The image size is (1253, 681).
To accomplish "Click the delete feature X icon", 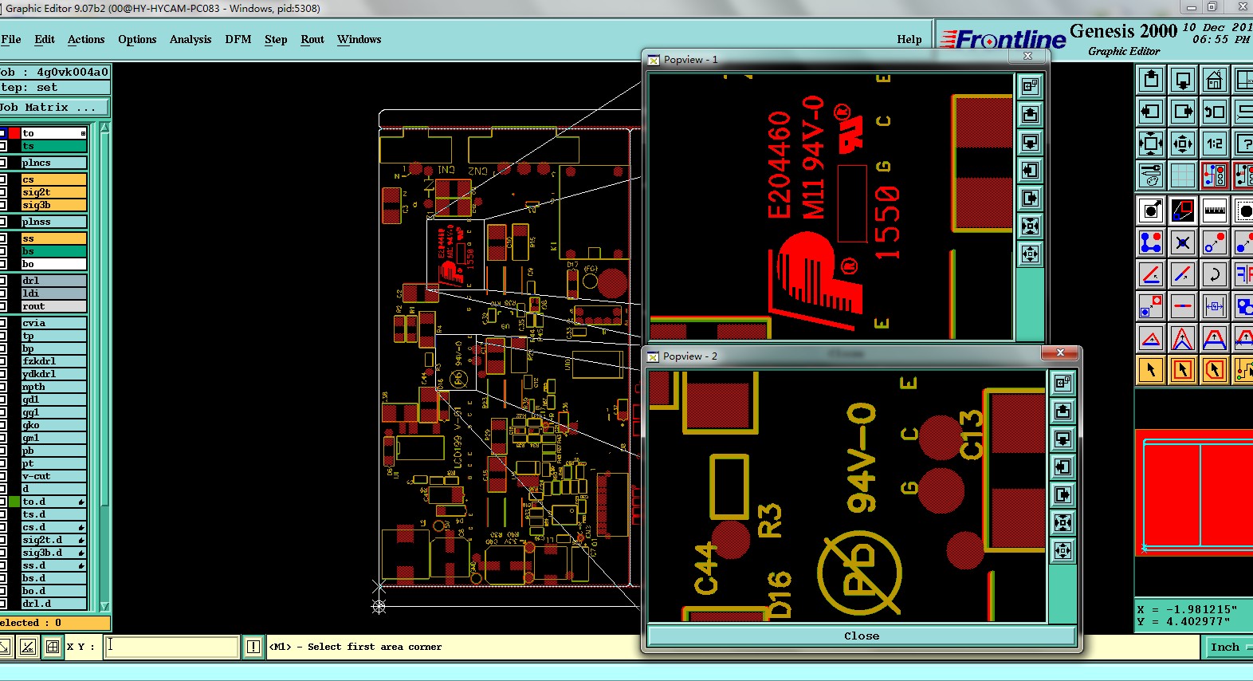I will tap(1183, 242).
